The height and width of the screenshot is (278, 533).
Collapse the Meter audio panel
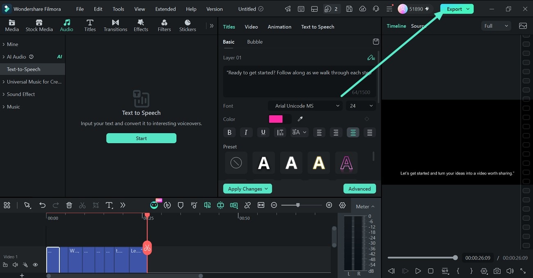pyautogui.click(x=365, y=206)
